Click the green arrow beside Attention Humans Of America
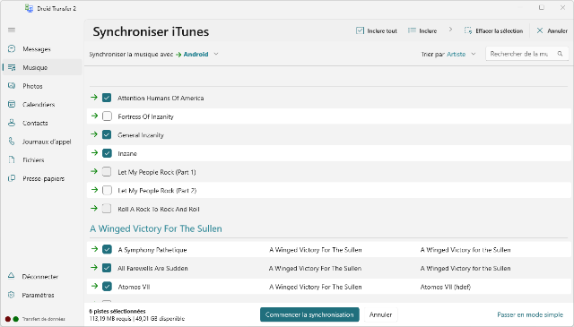This screenshot has height=327, width=574. 94,98
